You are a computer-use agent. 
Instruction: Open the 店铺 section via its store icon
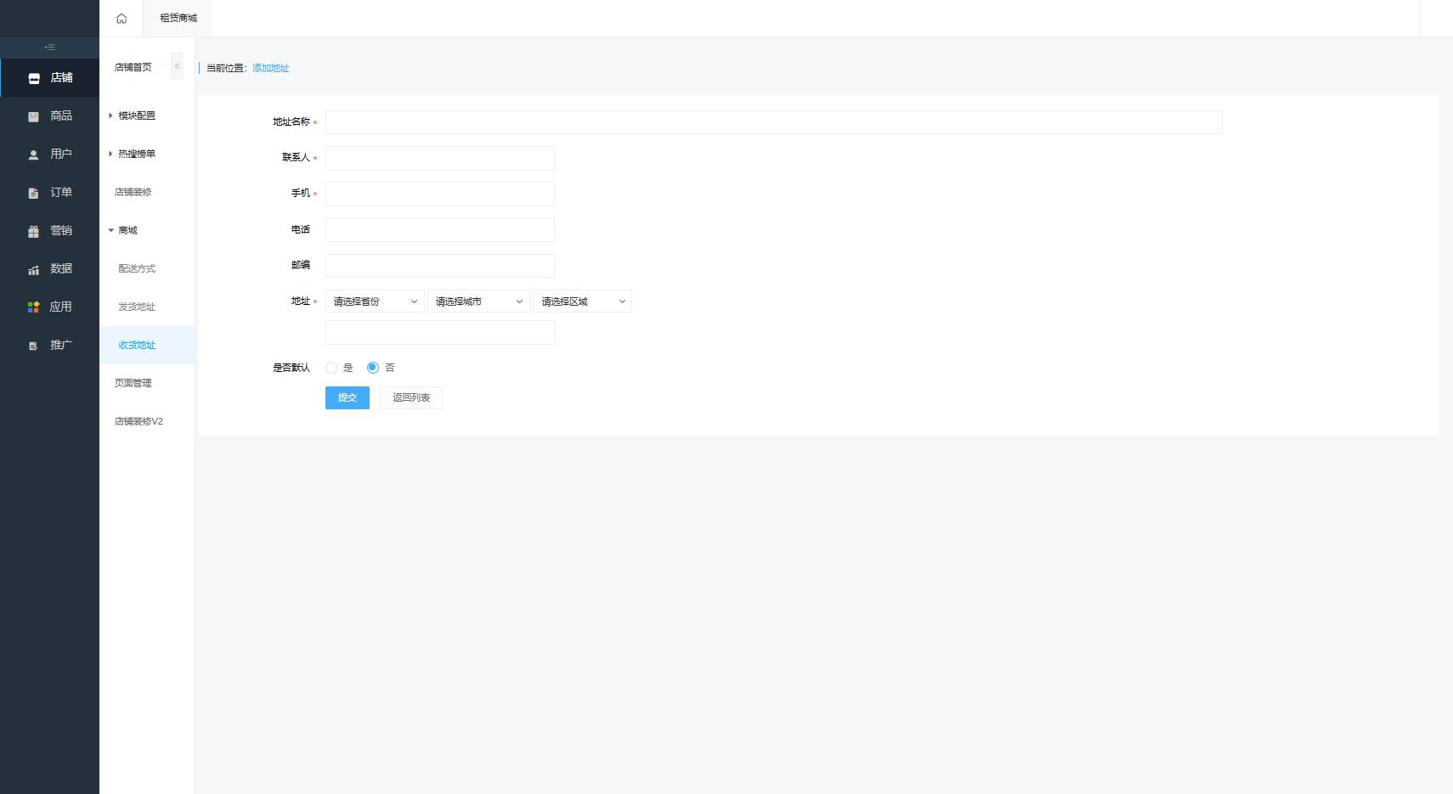(x=34, y=78)
